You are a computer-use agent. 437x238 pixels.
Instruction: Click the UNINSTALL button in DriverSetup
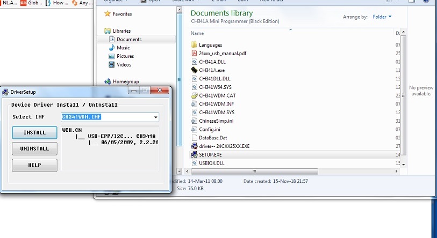34,149
